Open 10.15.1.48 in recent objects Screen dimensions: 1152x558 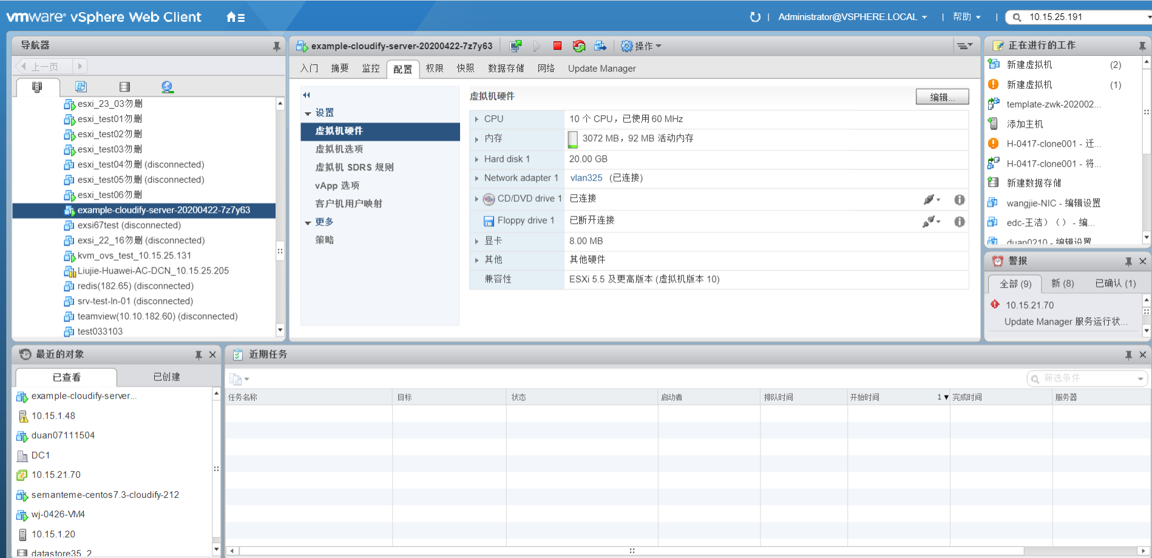53,416
